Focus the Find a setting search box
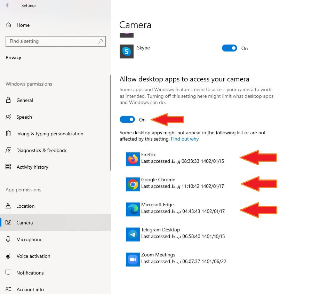The height and width of the screenshot is (294, 312). coord(56,41)
